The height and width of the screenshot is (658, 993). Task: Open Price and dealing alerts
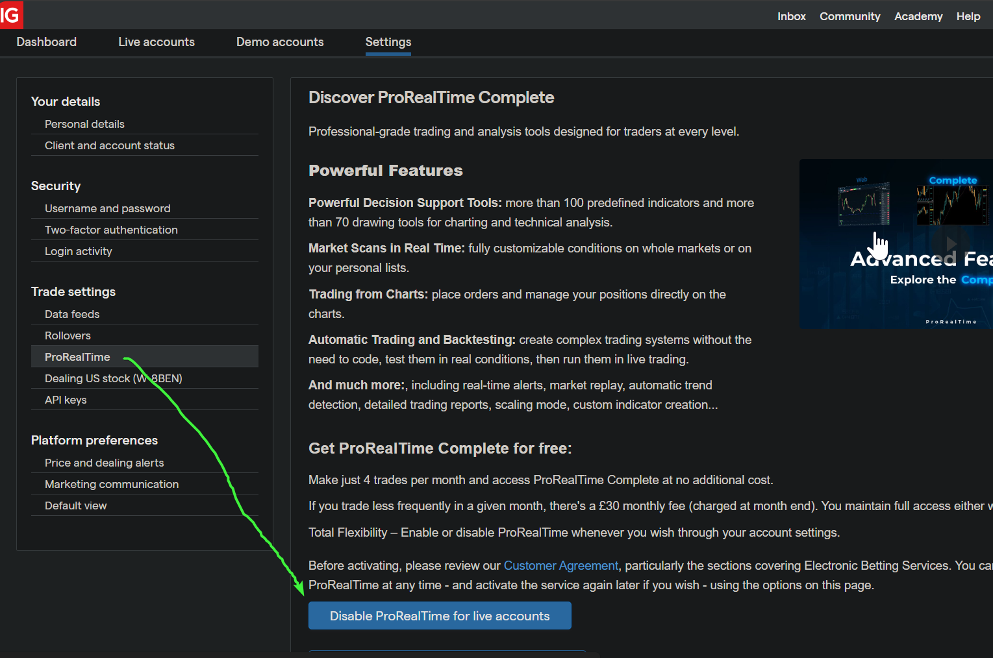pyautogui.click(x=145, y=463)
